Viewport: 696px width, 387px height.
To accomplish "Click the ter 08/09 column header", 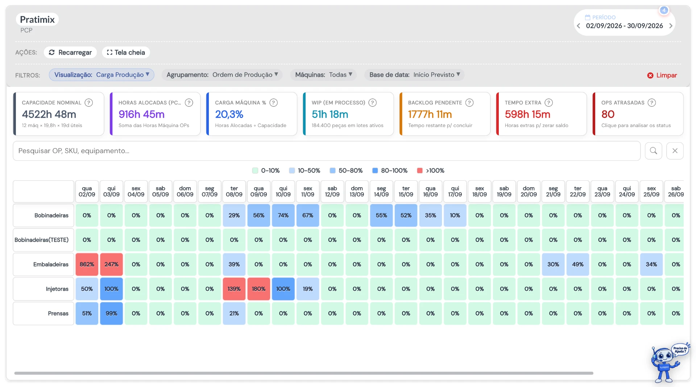I will pyautogui.click(x=234, y=192).
